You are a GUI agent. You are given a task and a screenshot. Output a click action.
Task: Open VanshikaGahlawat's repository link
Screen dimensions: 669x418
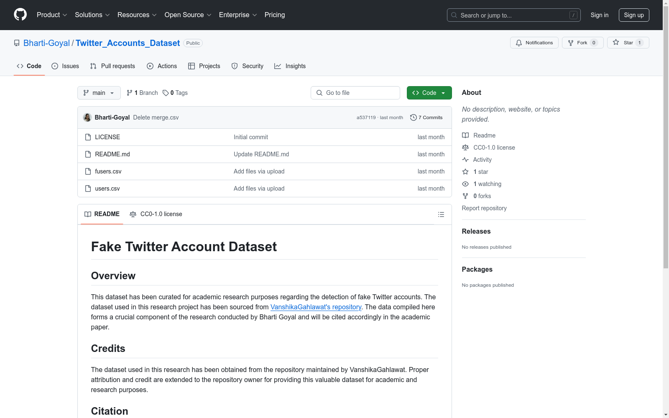tap(316, 307)
